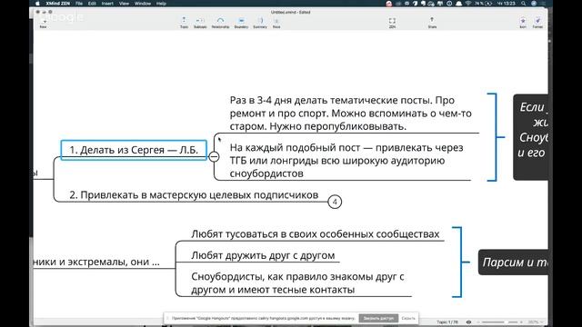Open the Insert menu
Image resolution: width=582 pixels, height=327 pixels.
point(107,4)
